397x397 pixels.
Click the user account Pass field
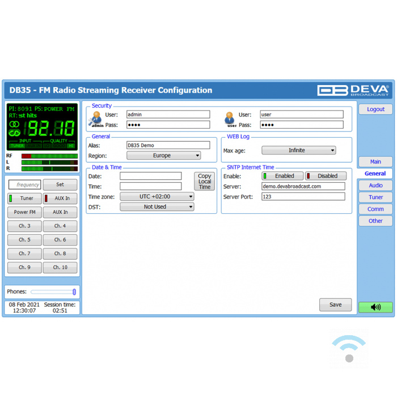point(302,125)
